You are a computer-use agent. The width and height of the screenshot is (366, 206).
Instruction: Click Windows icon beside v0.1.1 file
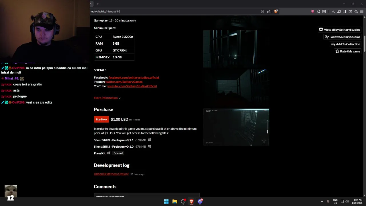(149, 140)
